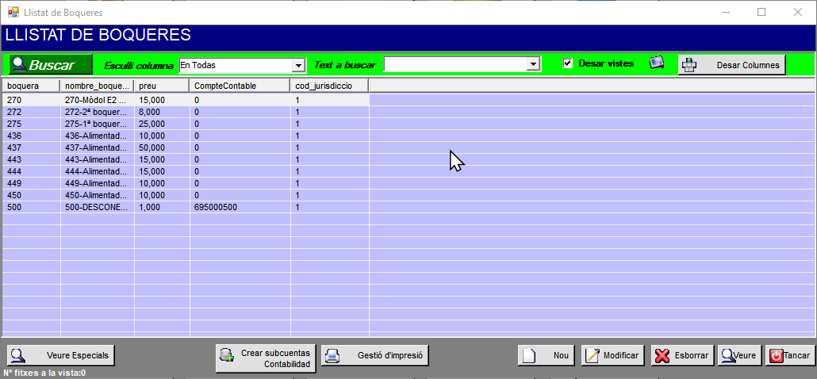Click the saved views icon beside Desar vistes

pyautogui.click(x=657, y=63)
